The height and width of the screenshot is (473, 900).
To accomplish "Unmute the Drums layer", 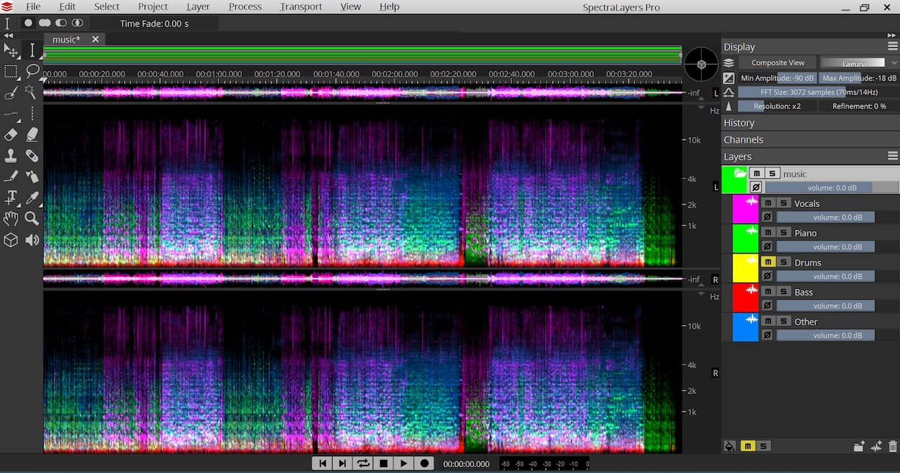I will tap(767, 262).
